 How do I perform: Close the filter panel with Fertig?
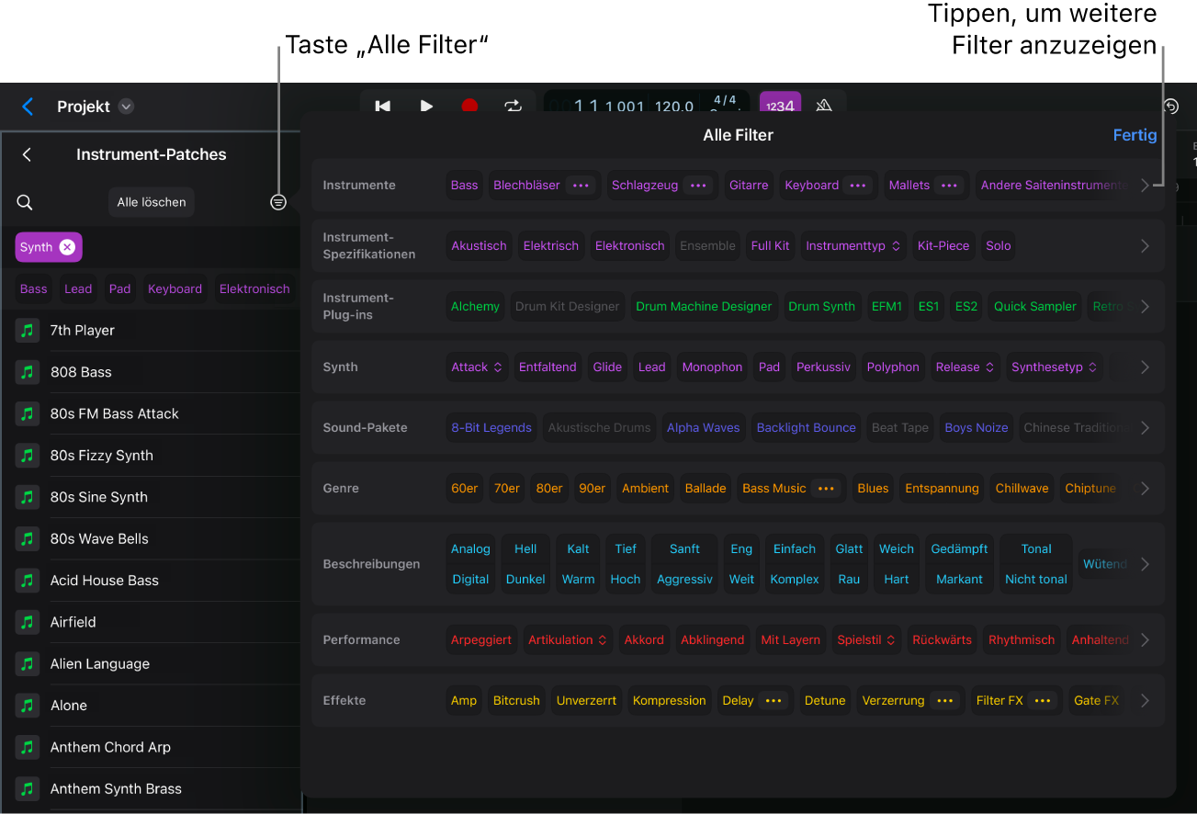[x=1135, y=135]
